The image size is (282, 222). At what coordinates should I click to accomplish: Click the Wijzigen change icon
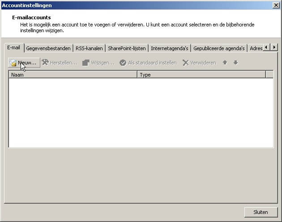86,63
